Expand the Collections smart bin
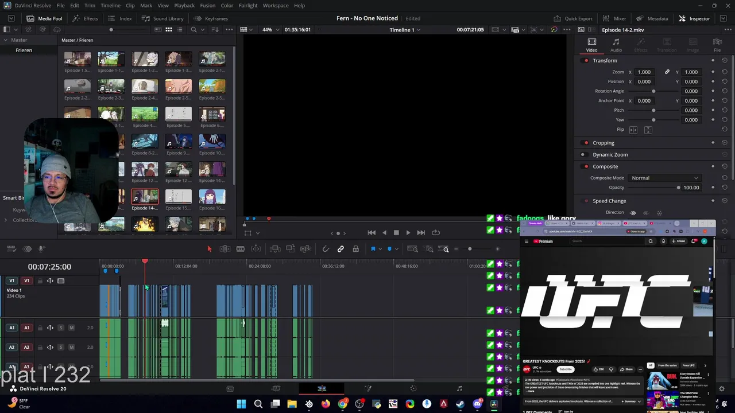The image size is (735, 413). coord(6,220)
